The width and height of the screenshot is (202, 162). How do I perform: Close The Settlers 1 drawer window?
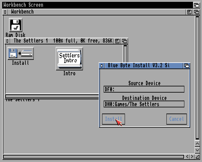(x=7, y=41)
